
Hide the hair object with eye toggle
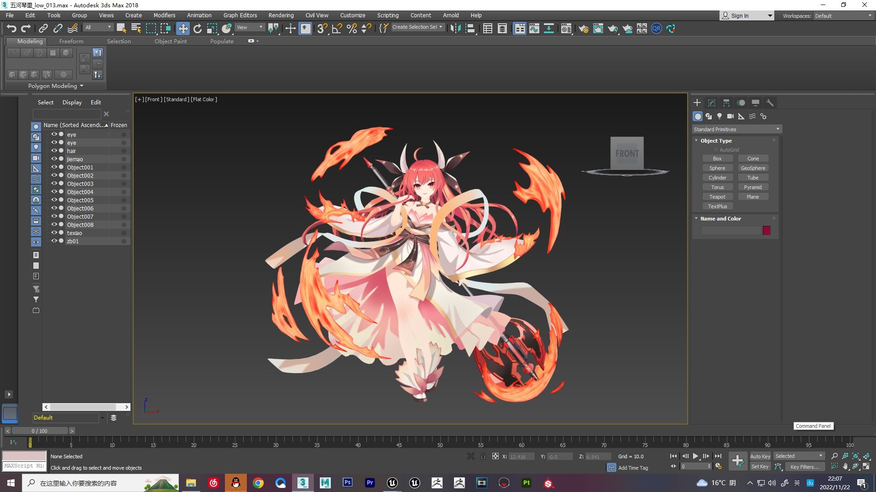pos(54,151)
